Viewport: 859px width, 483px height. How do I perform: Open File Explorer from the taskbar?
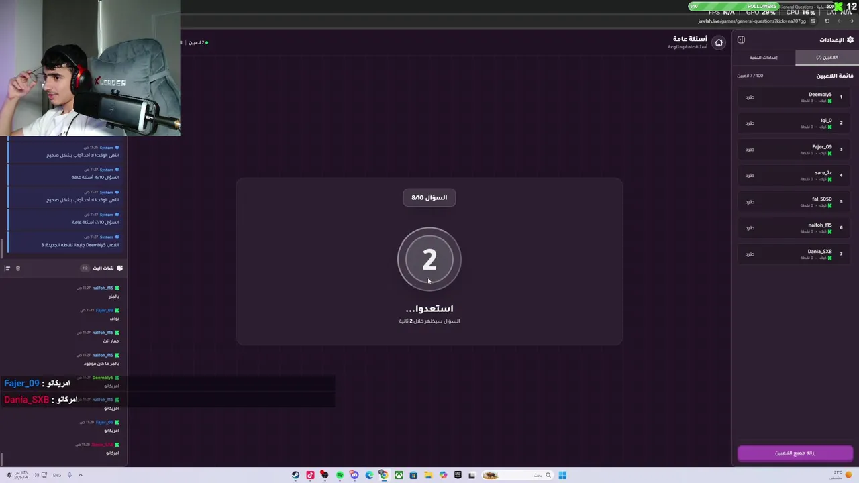click(428, 475)
